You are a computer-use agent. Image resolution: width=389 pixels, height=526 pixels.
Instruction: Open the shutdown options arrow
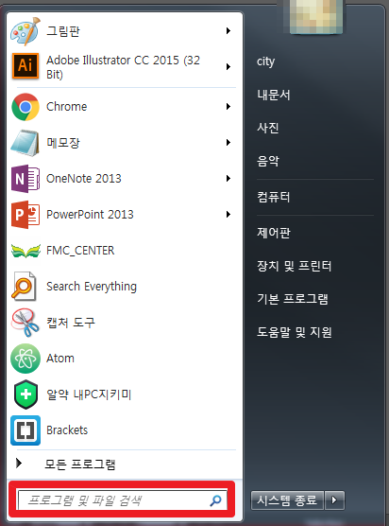pyautogui.click(x=334, y=500)
